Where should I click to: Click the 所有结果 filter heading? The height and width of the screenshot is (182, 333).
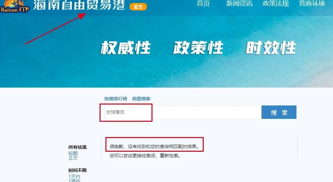tap(77, 147)
